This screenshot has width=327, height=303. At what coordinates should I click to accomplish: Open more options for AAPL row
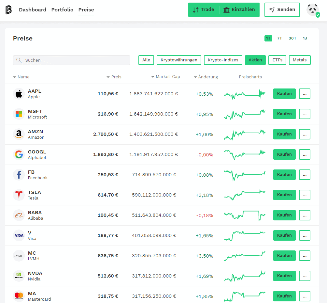click(x=305, y=94)
